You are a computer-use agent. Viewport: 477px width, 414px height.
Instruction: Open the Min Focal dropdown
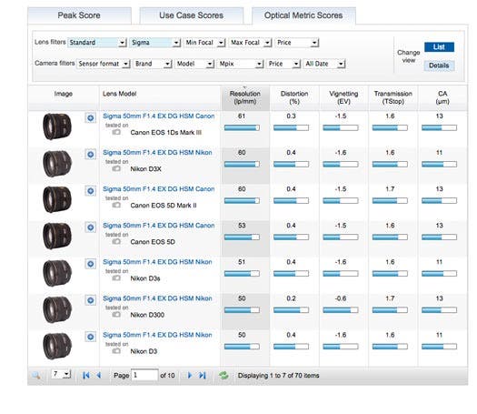click(204, 43)
